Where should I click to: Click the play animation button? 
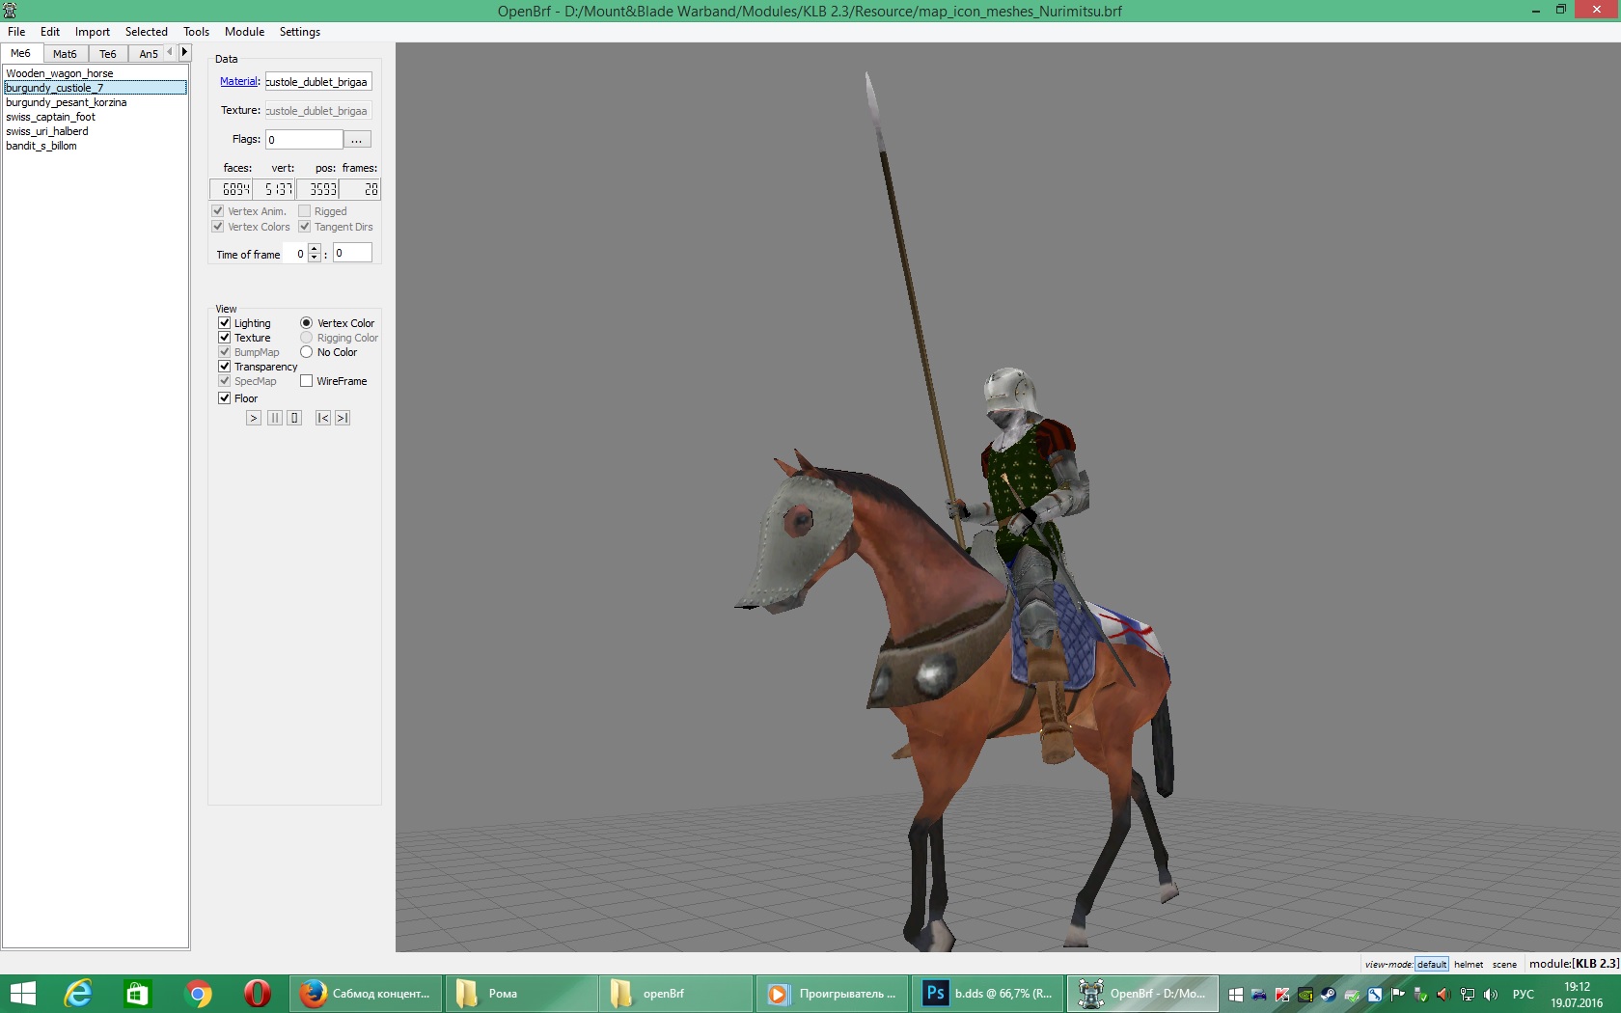tap(254, 418)
